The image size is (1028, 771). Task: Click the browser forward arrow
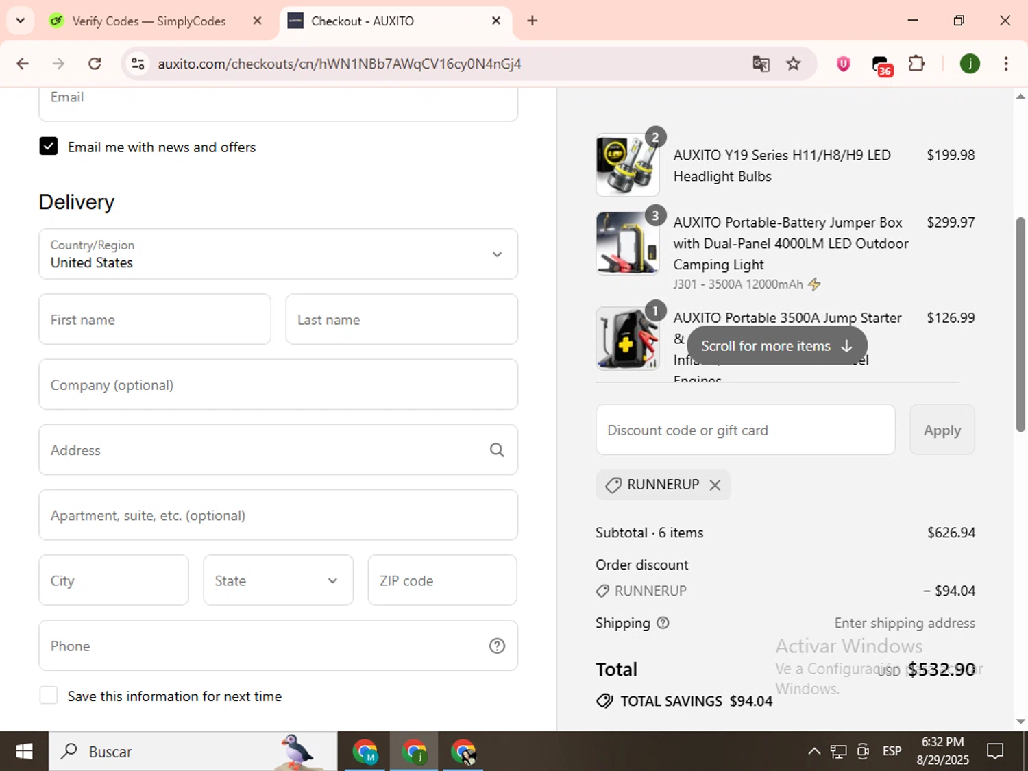coord(58,64)
